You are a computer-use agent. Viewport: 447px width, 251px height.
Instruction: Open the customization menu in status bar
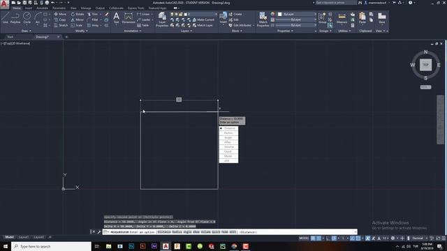pyautogui.click(x=444, y=238)
